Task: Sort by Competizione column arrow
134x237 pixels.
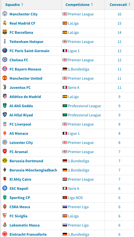Action: [x=92, y=4]
